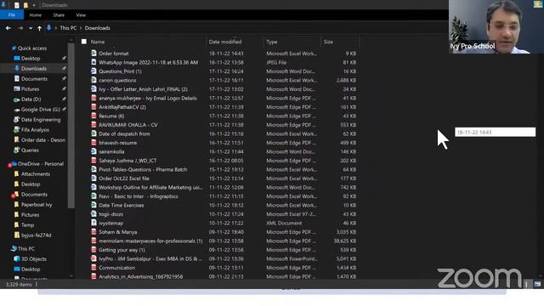Click the XML icon of ivysitemap
This screenshot has width=544, height=306.
coord(93,223)
